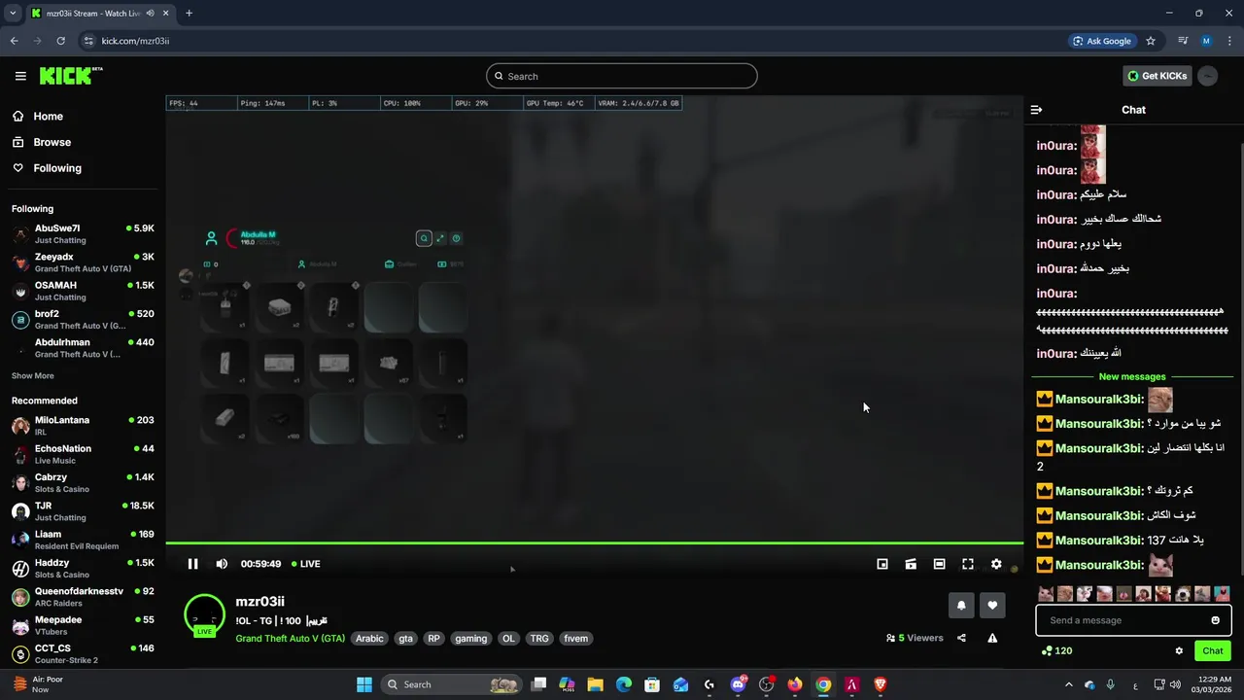Seek on the green stream progress bar
This screenshot has width=1244, height=700.
[594, 542]
